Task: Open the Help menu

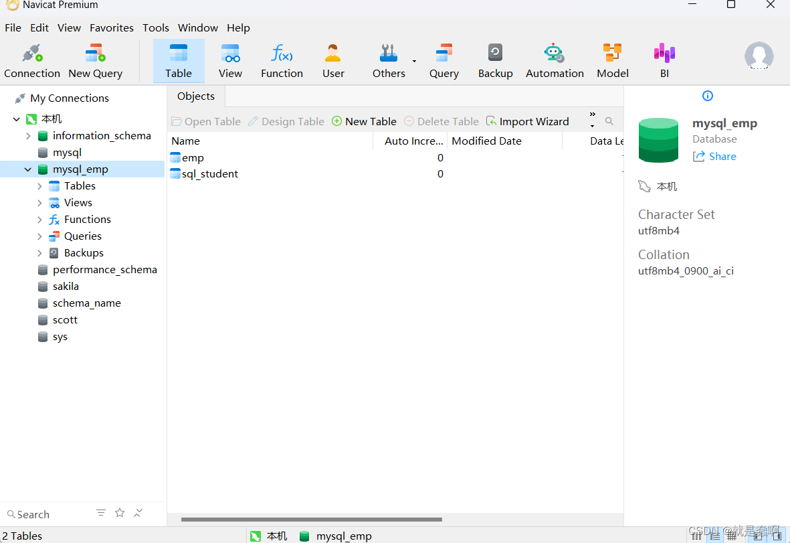Action: 238,27
